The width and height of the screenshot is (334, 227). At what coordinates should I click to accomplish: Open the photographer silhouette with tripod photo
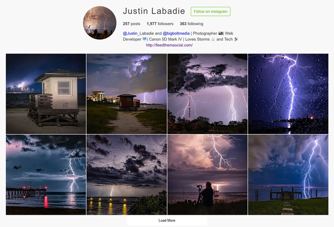point(207,174)
